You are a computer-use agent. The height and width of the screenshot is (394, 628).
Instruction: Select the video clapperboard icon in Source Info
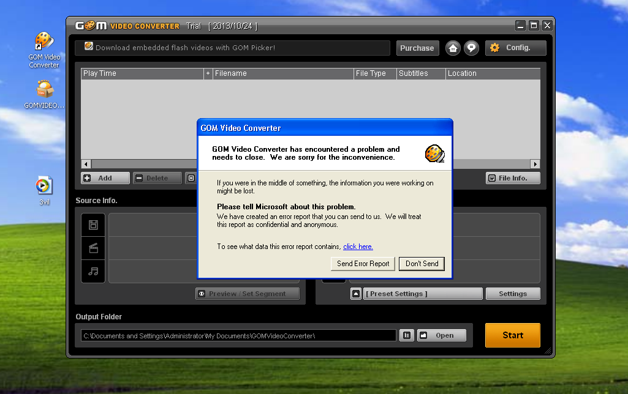(93, 248)
